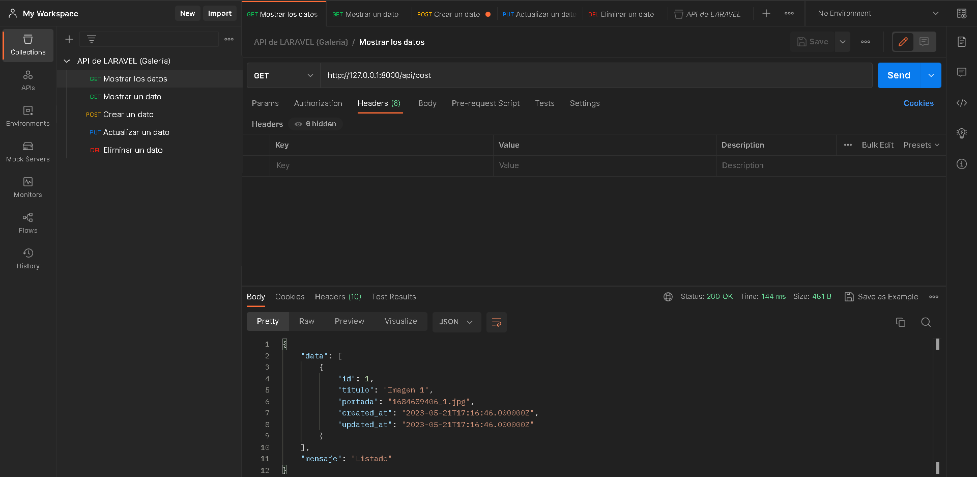Open the collections sidebar three-dot options

[x=229, y=39]
